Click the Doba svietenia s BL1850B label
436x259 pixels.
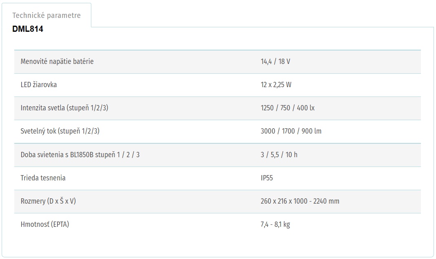[80, 155]
